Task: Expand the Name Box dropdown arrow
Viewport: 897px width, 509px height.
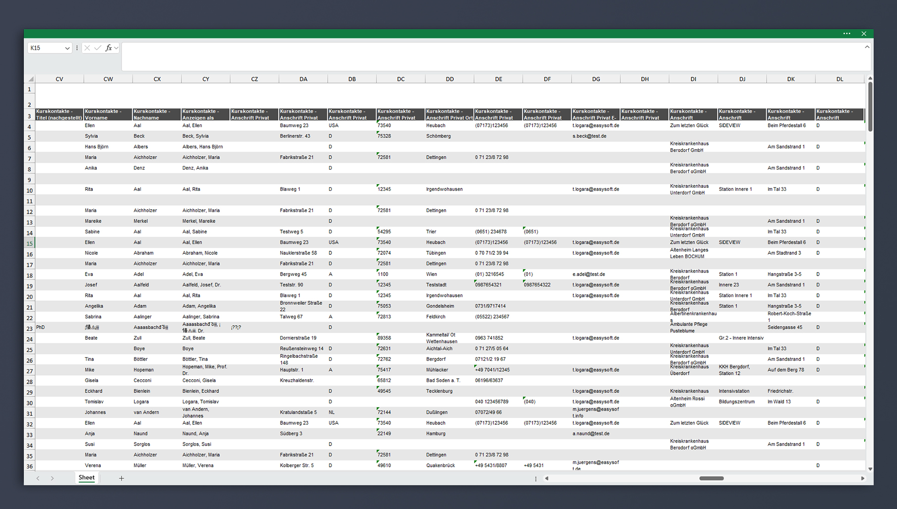Action: coord(67,48)
